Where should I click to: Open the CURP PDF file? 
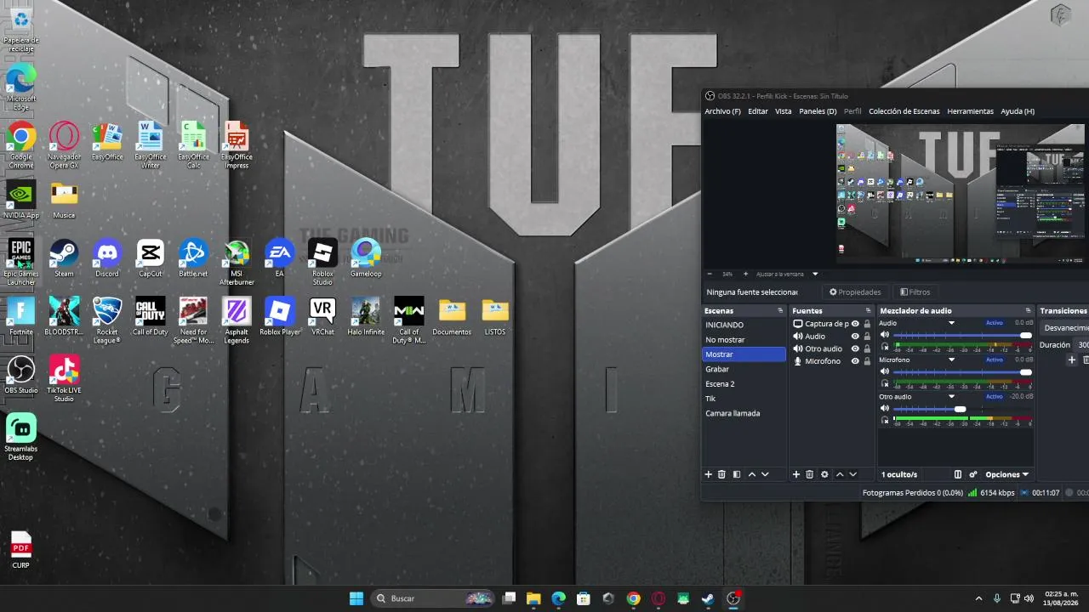(20, 550)
